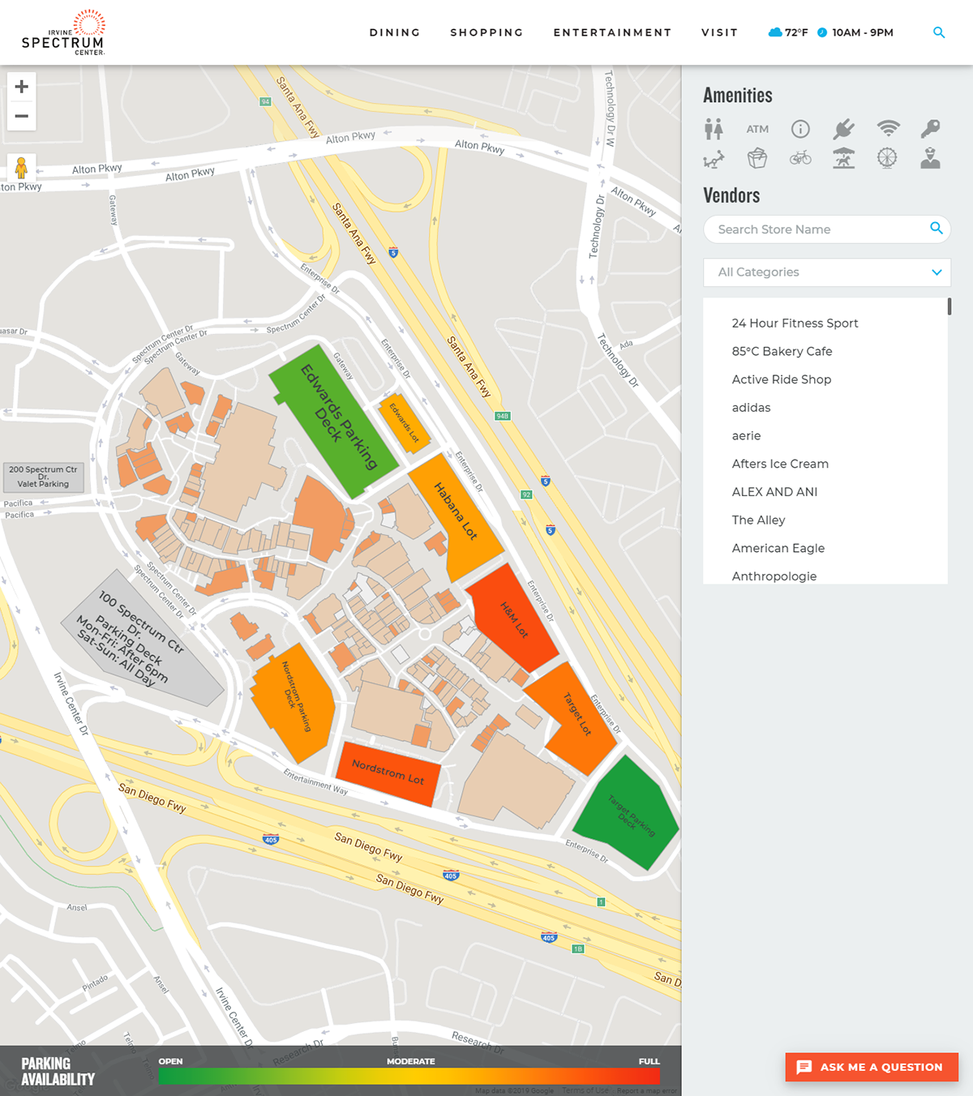Click the map zoom-in button
973x1096 pixels.
(21, 86)
